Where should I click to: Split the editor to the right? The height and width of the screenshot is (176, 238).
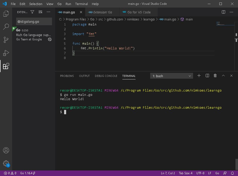coord(223,12)
